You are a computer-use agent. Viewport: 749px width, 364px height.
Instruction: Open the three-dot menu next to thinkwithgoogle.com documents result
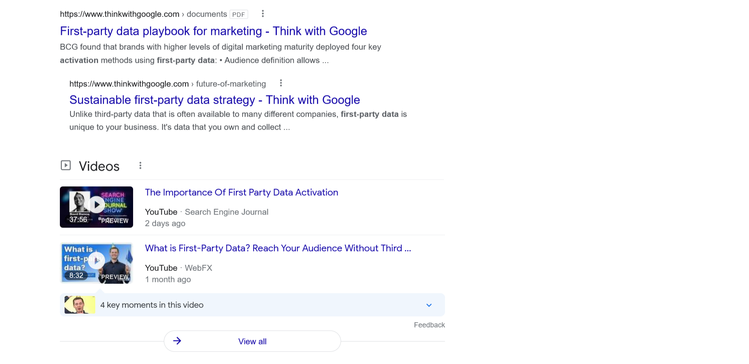263,13
